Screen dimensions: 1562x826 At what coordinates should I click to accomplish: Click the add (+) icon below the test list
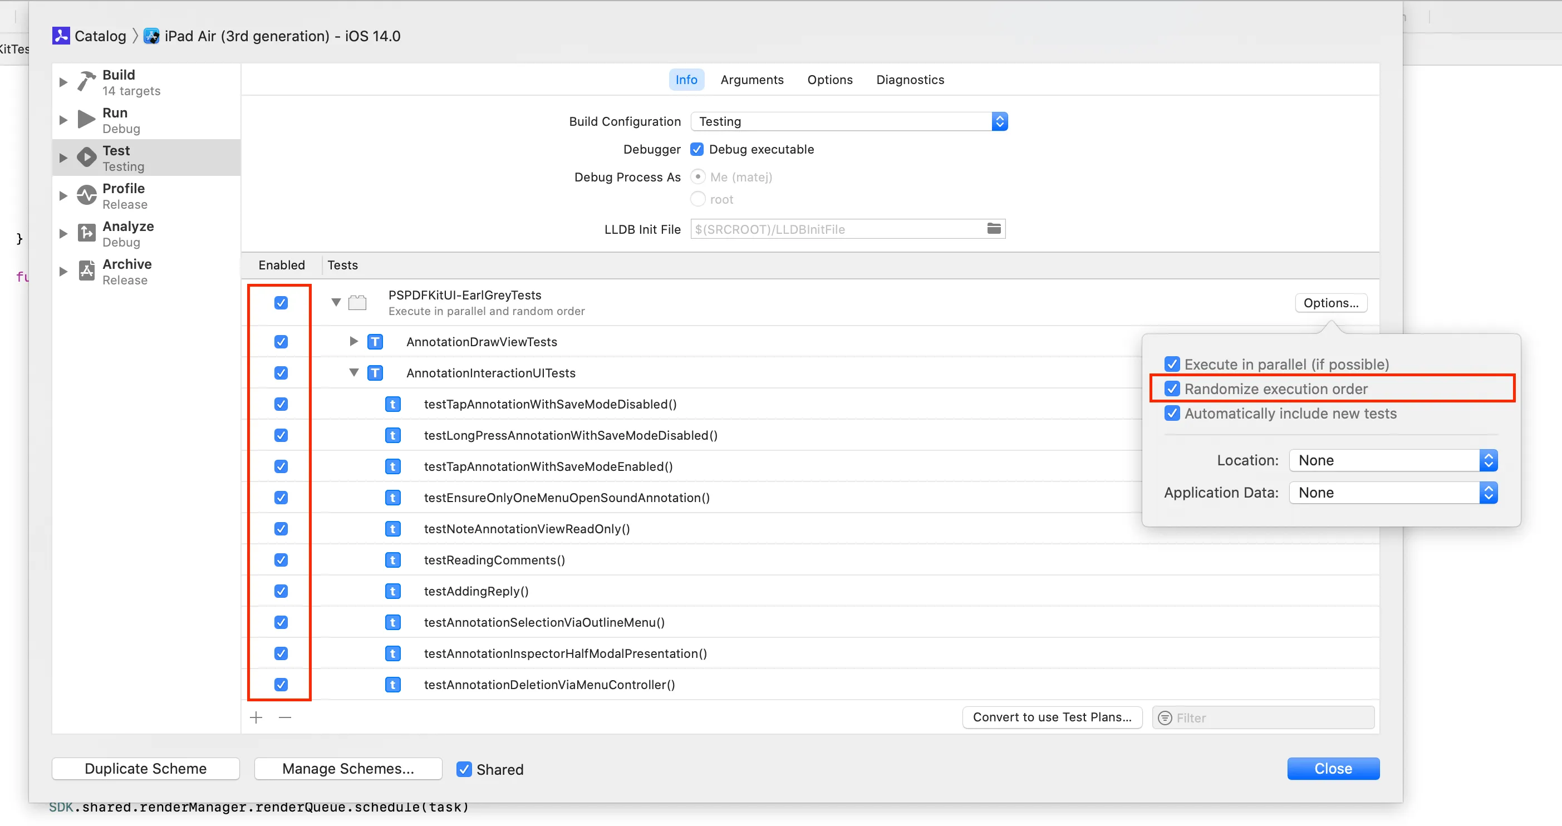click(x=256, y=717)
